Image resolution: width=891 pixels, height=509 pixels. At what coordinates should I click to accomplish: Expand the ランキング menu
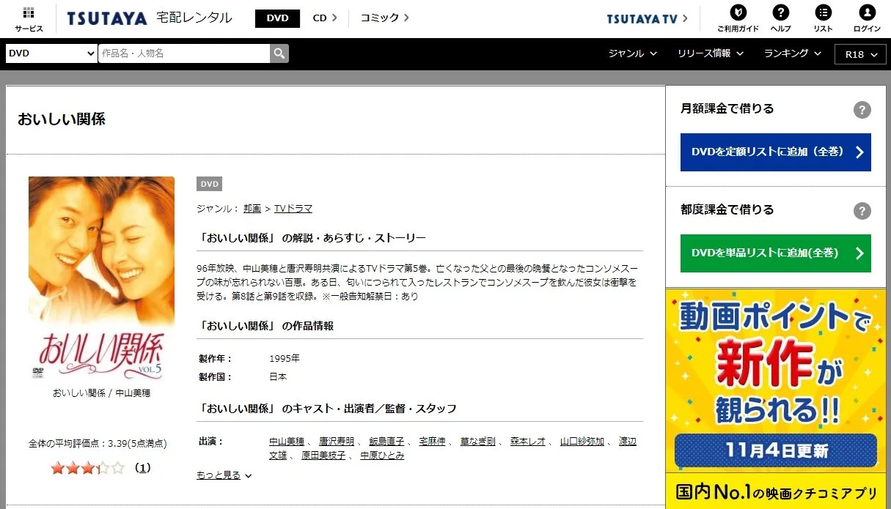tap(793, 53)
